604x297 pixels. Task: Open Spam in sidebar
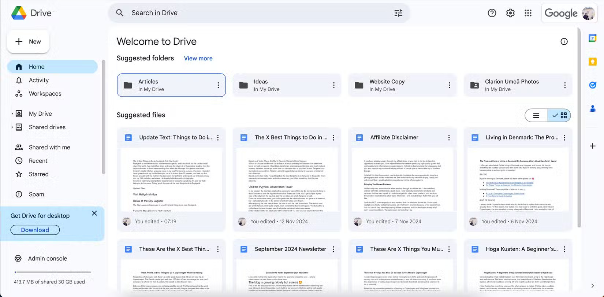[52, 194]
